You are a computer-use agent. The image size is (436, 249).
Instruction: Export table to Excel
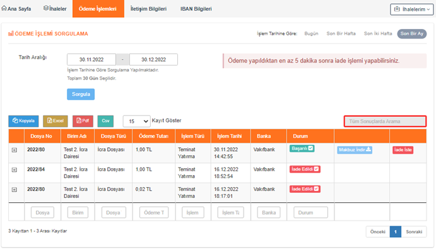pyautogui.click(x=55, y=121)
